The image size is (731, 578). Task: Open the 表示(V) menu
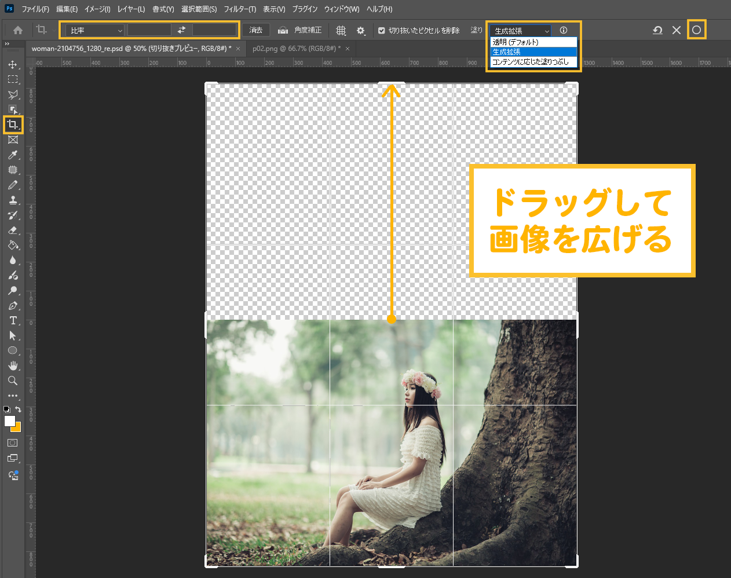[x=274, y=9]
